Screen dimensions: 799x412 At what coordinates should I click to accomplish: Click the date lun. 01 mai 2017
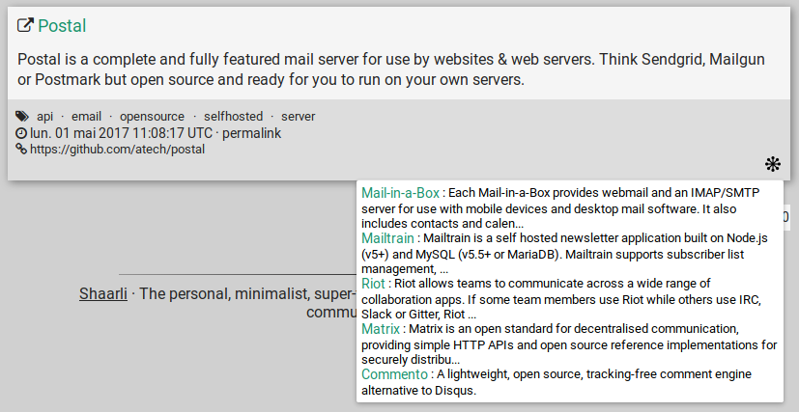(x=122, y=133)
